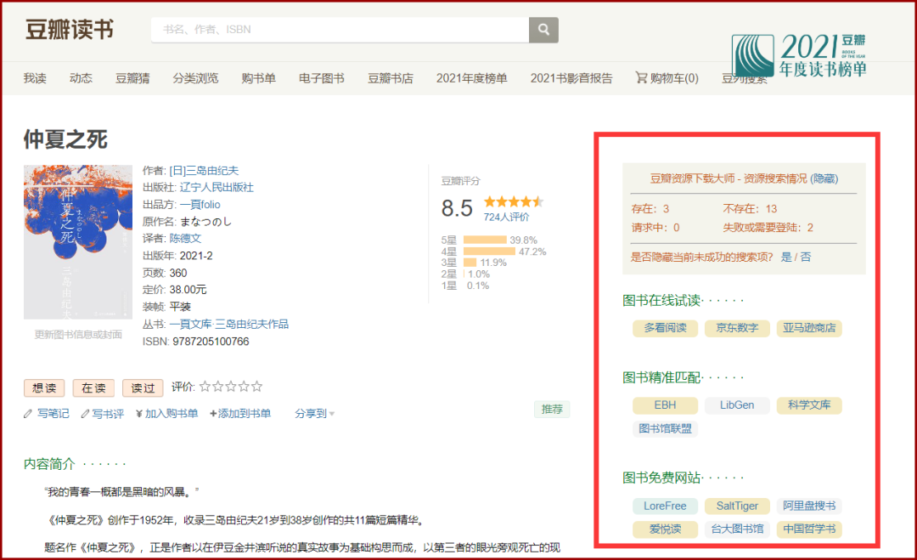Open the SaltTiger free site
This screenshot has width=917, height=560.
point(737,506)
